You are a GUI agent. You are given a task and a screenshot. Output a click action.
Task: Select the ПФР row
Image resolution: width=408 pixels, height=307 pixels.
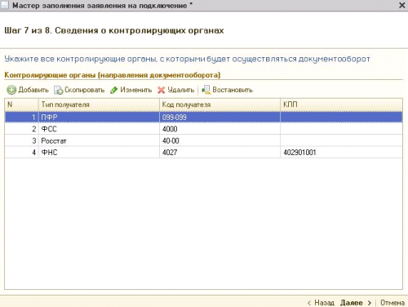203,117
